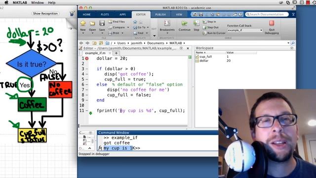The height and width of the screenshot is (178, 316).
Task: Click Step Out
Action: [211, 27]
